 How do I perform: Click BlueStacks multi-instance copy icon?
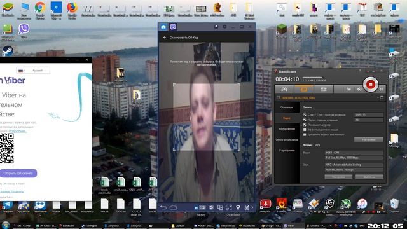(220, 207)
